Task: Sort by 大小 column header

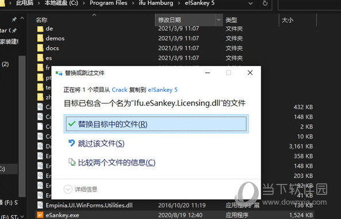Action: click(x=288, y=20)
